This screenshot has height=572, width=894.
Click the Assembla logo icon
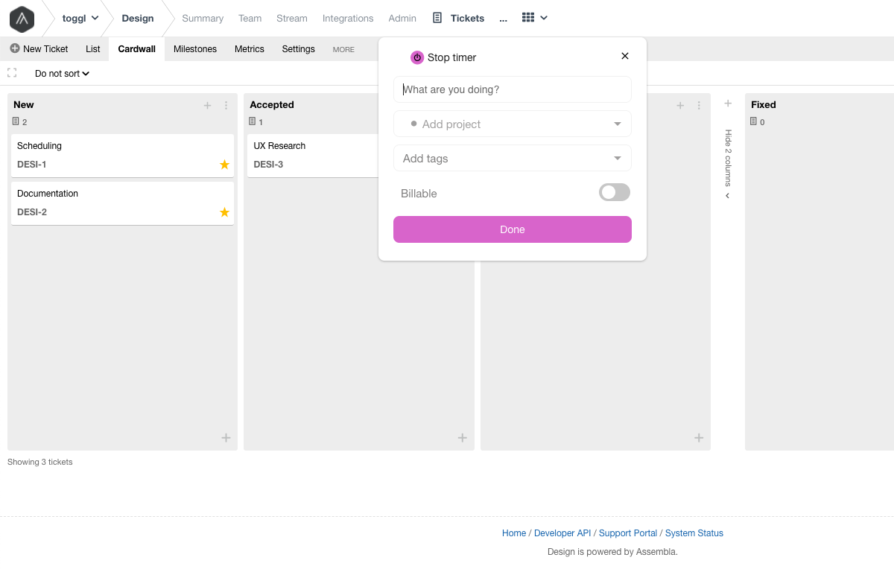pos(22,19)
